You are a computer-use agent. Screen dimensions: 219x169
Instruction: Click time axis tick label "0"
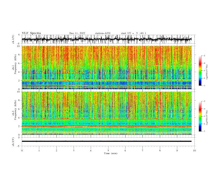[22, 150]
